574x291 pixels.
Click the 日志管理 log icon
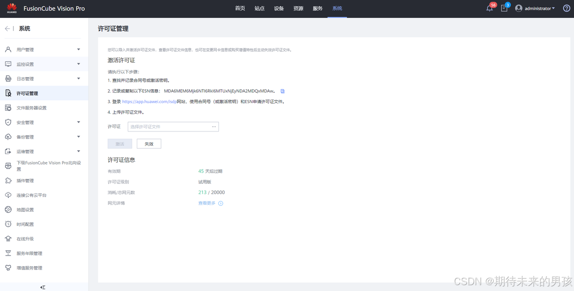[x=8, y=78]
